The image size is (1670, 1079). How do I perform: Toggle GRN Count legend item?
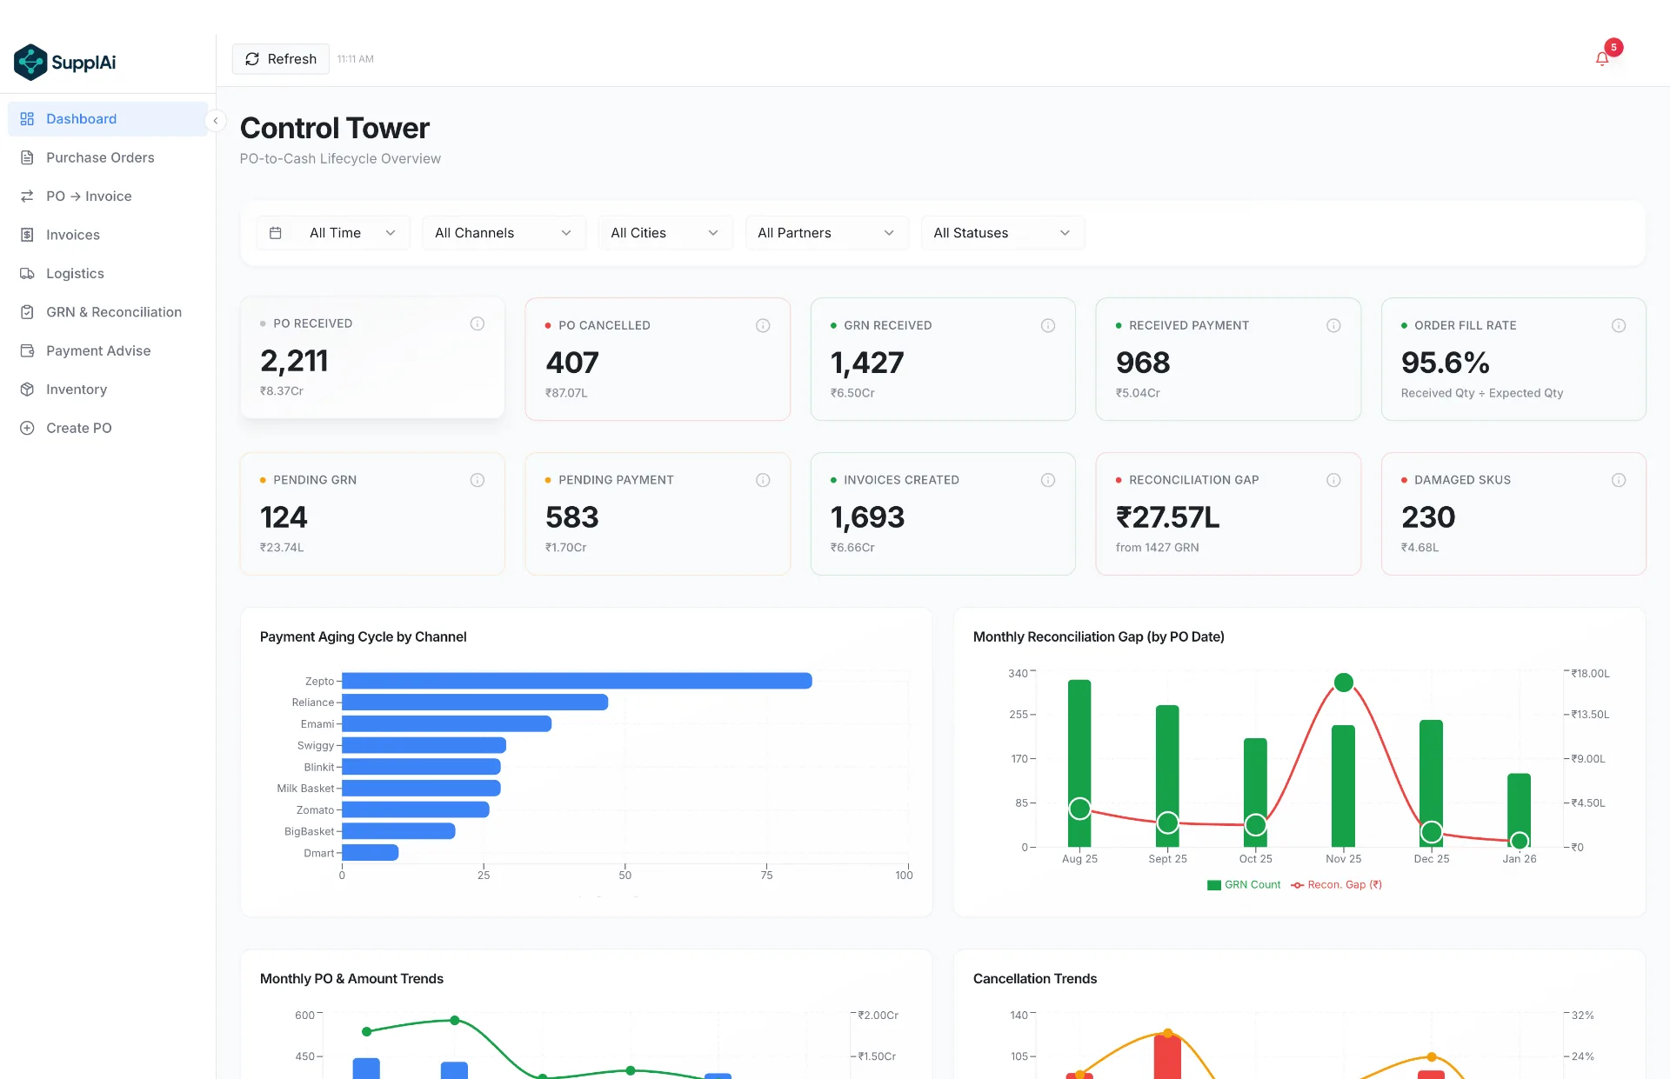point(1244,885)
